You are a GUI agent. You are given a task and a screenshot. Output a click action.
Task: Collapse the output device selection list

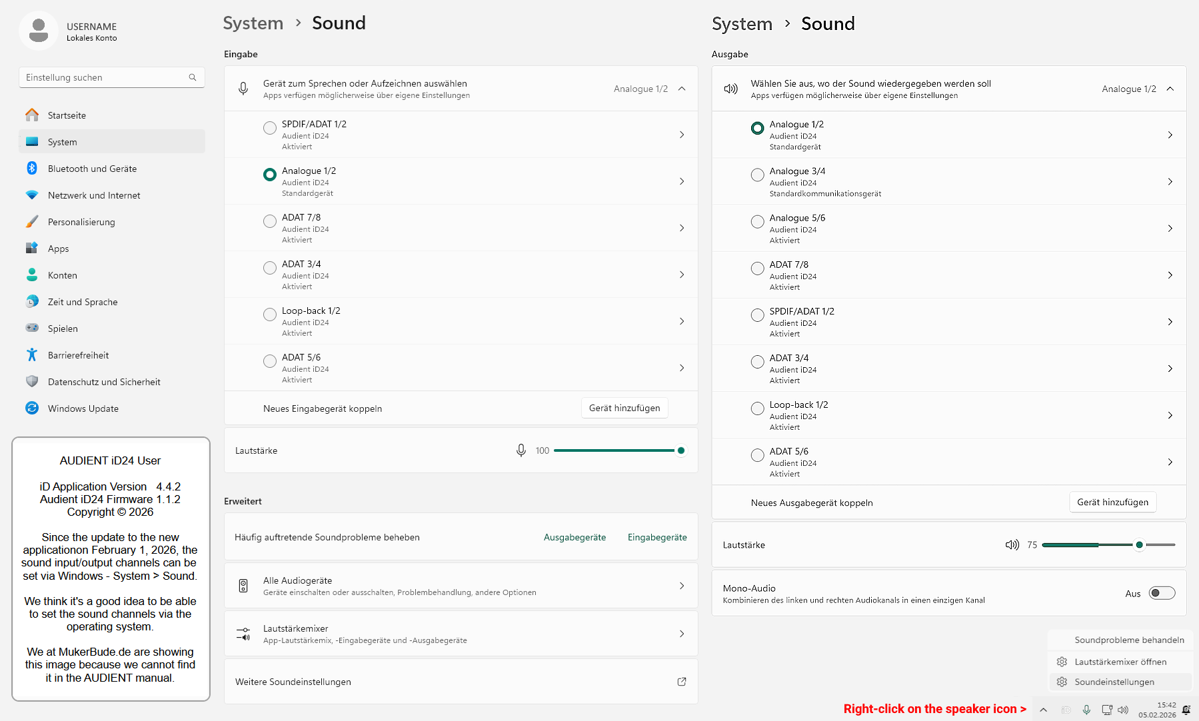coord(1170,89)
